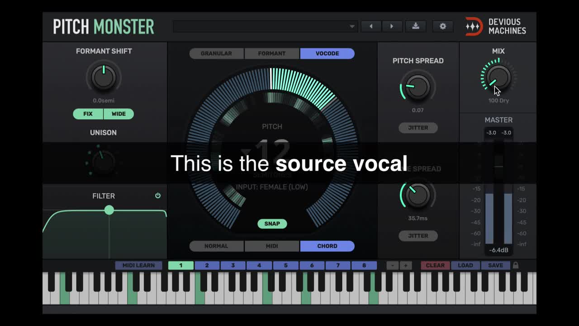Select the FORMANT mode tab
This screenshot has width=579, height=326.
tap(272, 53)
